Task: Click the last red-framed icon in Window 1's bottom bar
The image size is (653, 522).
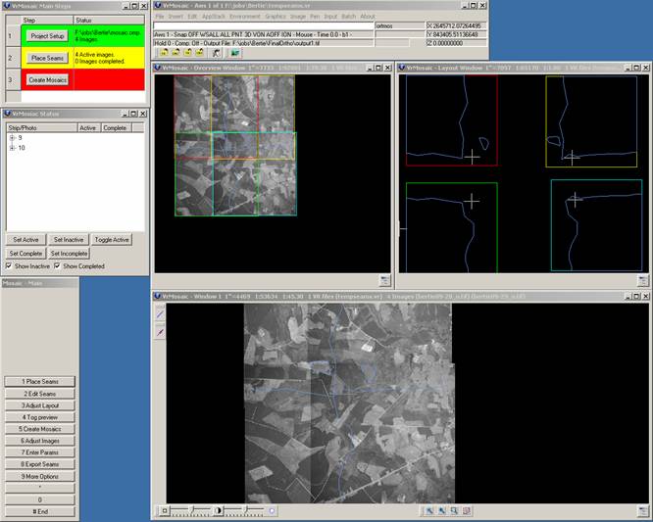Action: tap(467, 511)
